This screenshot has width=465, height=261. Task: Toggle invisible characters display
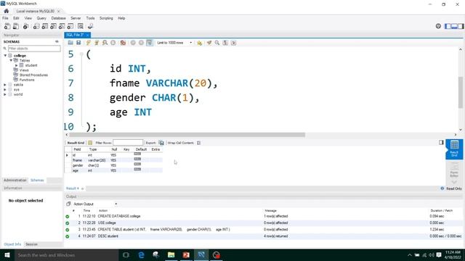[x=225, y=43]
